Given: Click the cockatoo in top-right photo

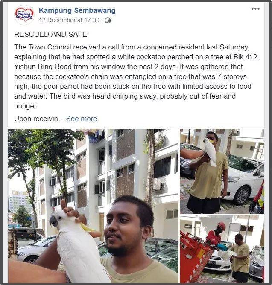Looking at the screenshot, I should point(211,152).
